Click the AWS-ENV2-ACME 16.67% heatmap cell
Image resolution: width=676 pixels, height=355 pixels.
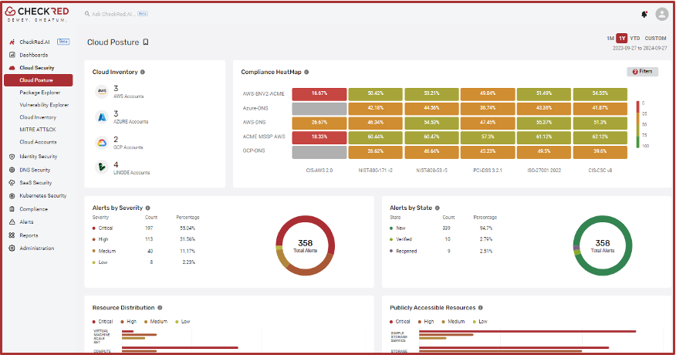319,93
